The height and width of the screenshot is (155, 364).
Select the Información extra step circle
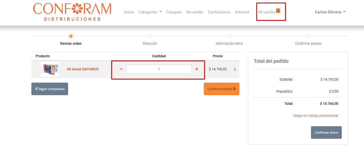pos(229,36)
